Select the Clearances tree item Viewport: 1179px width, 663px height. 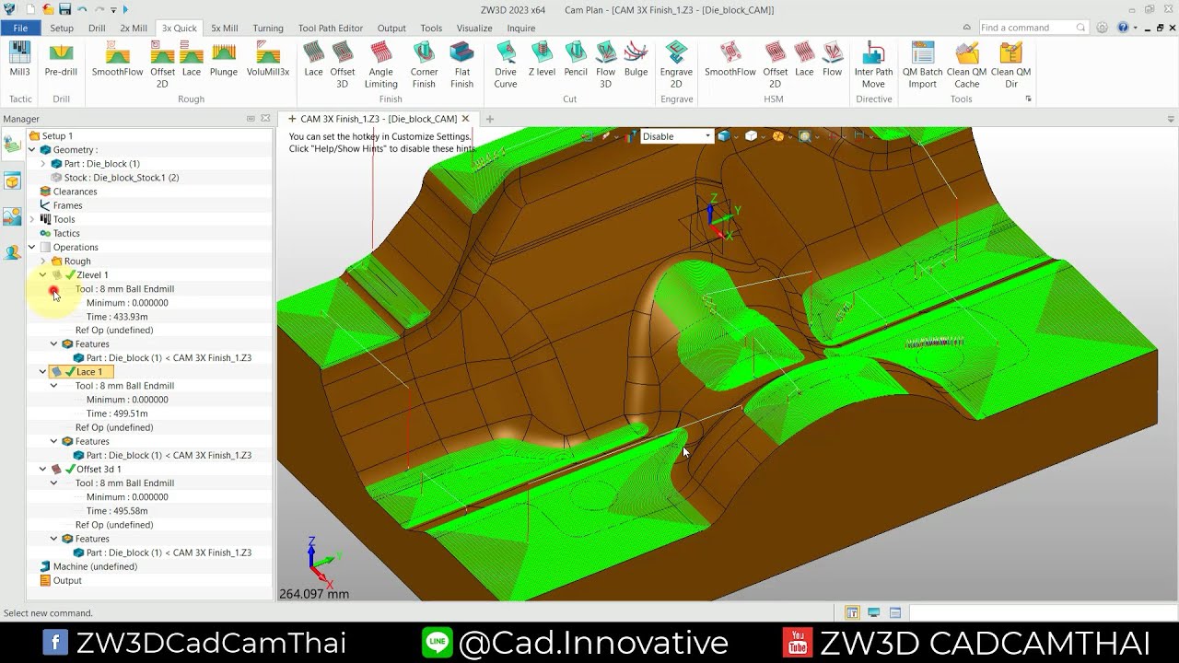click(75, 192)
